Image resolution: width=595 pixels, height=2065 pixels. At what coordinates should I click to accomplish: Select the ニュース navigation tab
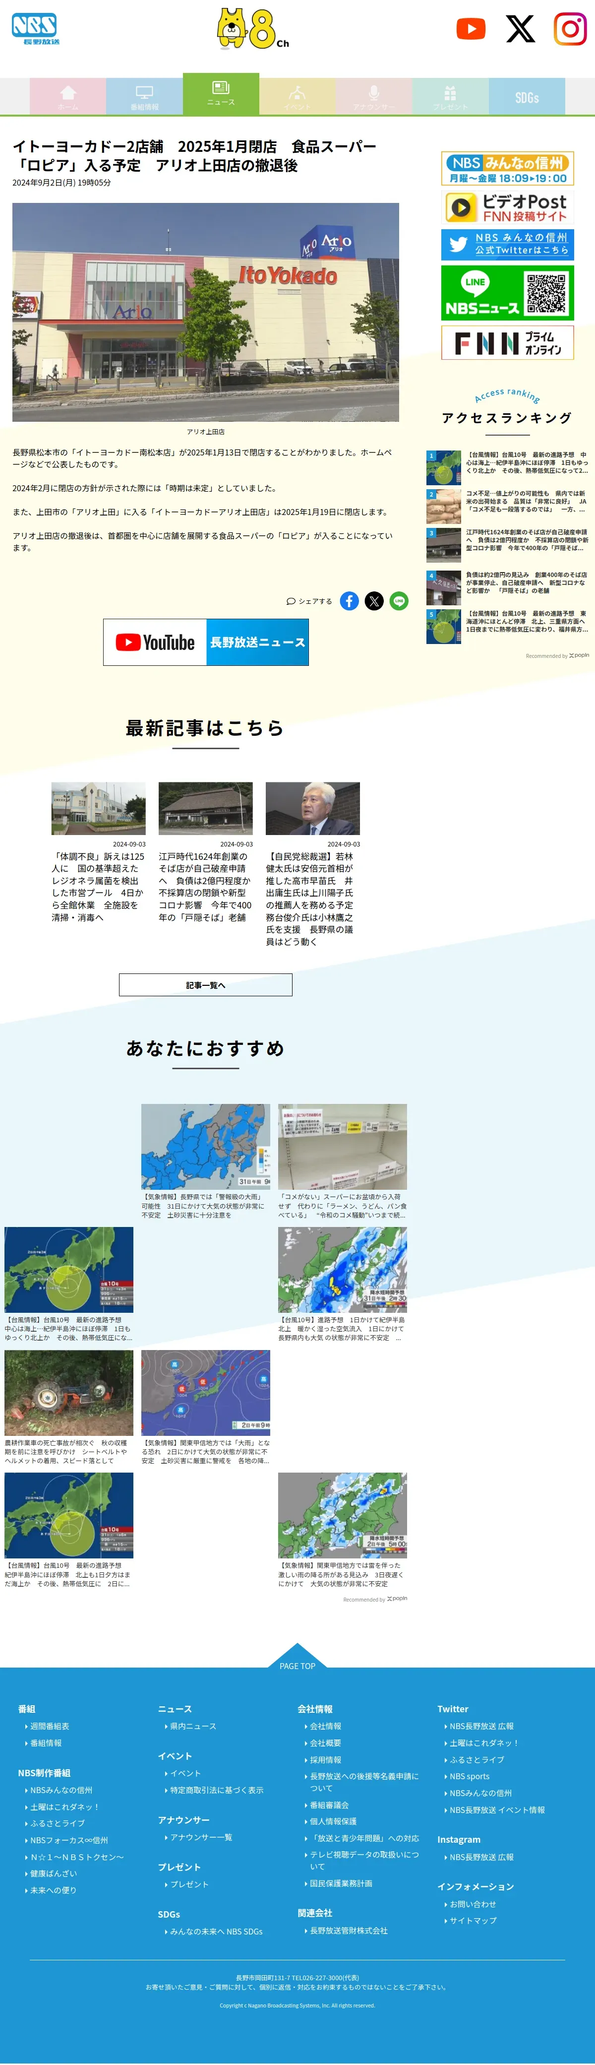click(221, 94)
